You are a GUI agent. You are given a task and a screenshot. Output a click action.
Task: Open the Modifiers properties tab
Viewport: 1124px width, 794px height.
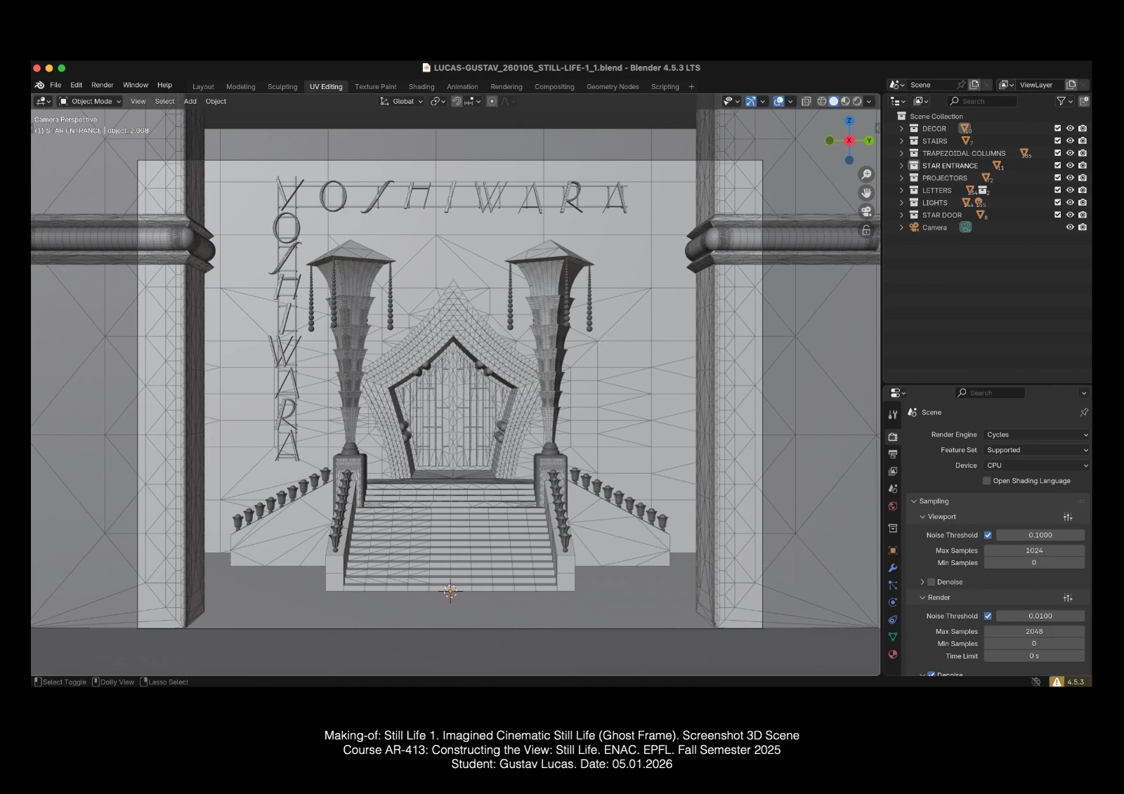[x=893, y=568]
